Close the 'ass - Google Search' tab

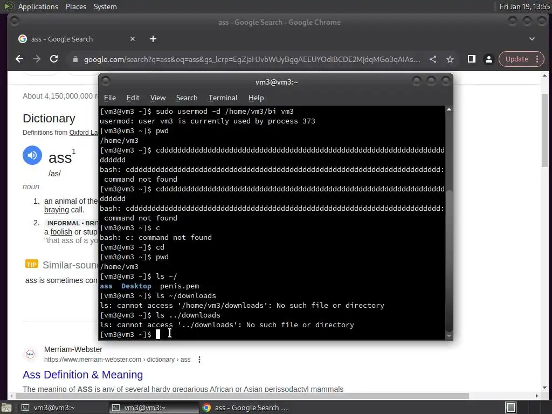pos(133,39)
